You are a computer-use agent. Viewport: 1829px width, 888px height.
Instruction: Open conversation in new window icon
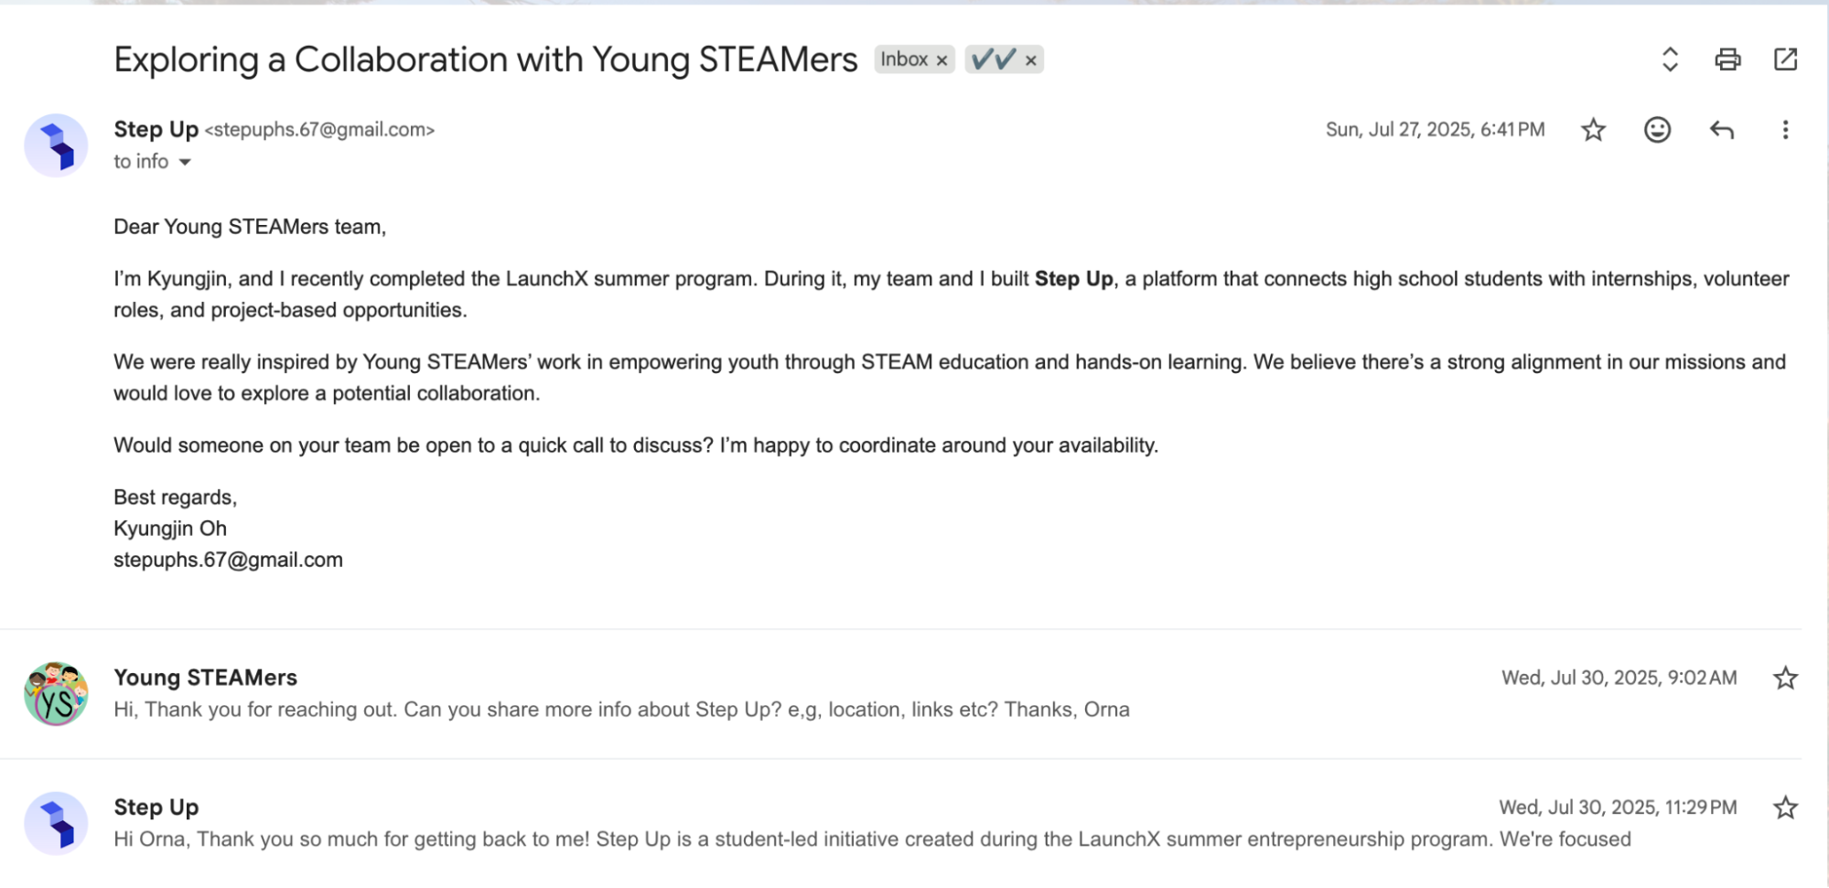pyautogui.click(x=1785, y=59)
